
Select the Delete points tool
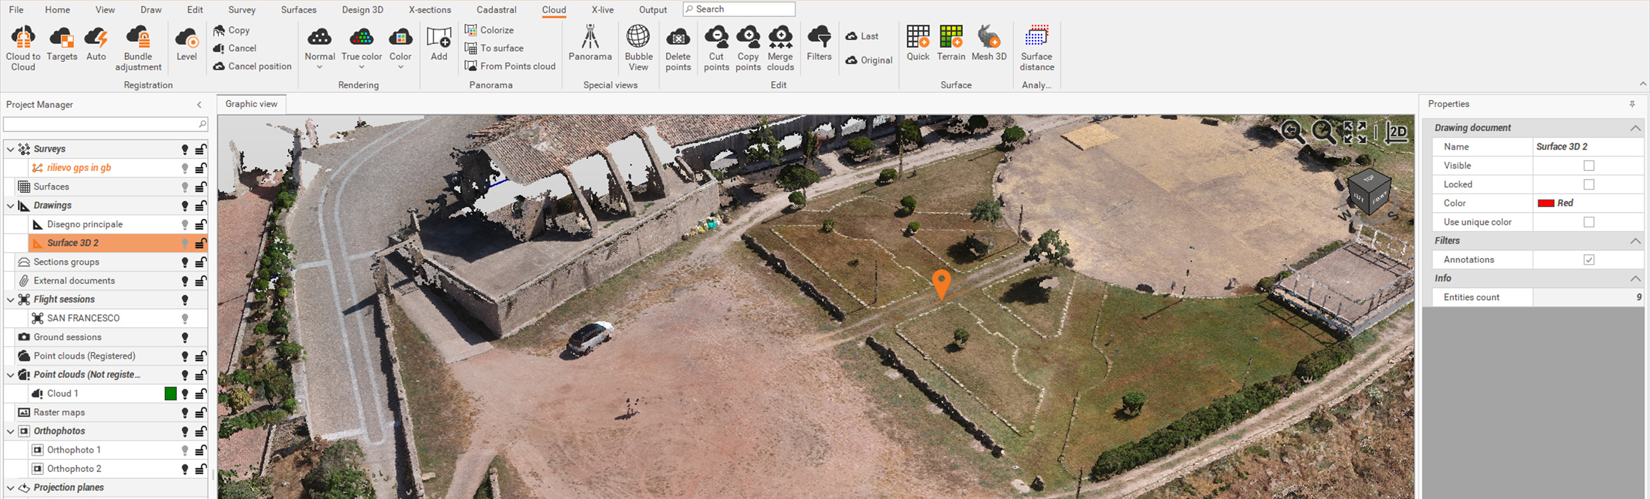(678, 48)
